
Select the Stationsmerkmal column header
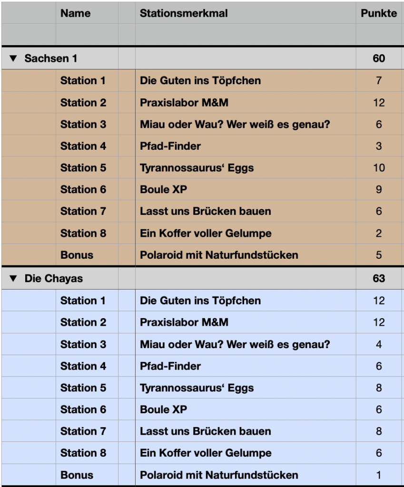click(x=246, y=13)
